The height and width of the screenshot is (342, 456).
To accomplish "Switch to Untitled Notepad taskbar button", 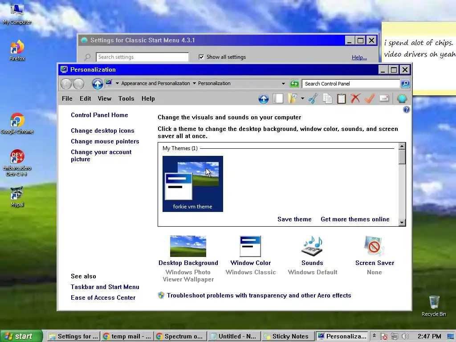I will click(234, 337).
